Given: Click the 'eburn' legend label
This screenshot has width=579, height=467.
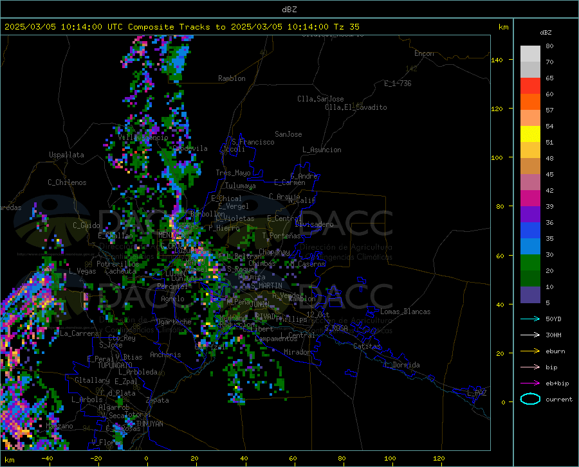Looking at the screenshot, I should click(555, 351).
